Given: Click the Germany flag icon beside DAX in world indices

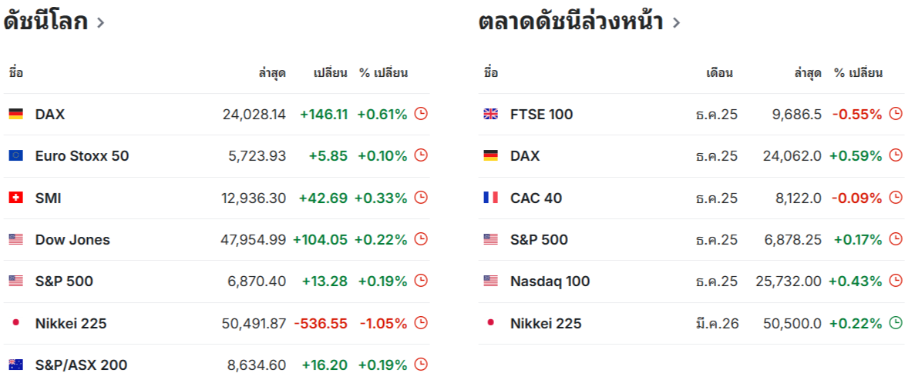Looking at the screenshot, I should [15, 115].
